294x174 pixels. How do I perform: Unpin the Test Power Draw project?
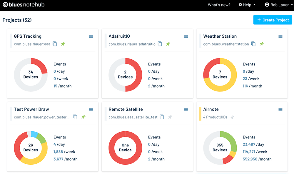(x=83, y=117)
